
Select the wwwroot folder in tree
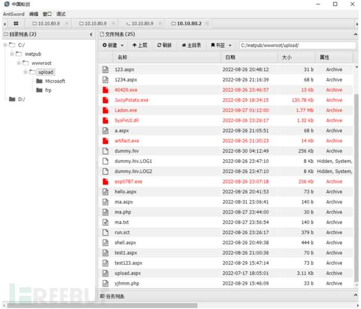click(41, 63)
